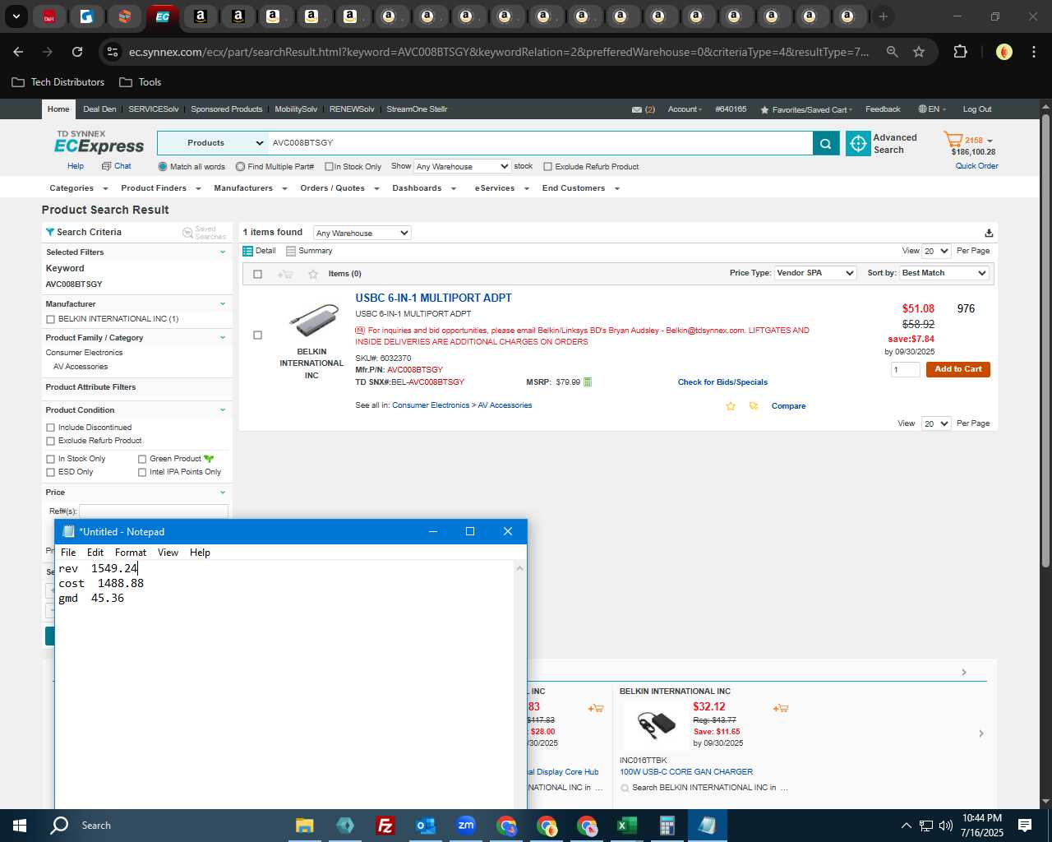1052x842 pixels.
Task: Open top View 20 per page dropdown
Action: point(936,252)
